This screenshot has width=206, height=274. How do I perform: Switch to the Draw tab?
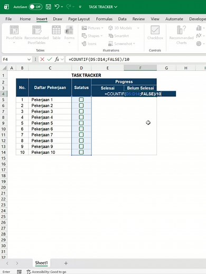58,19
